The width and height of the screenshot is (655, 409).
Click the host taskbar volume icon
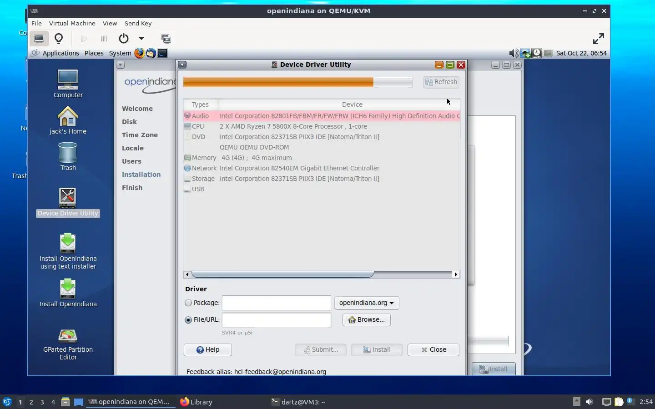589,402
